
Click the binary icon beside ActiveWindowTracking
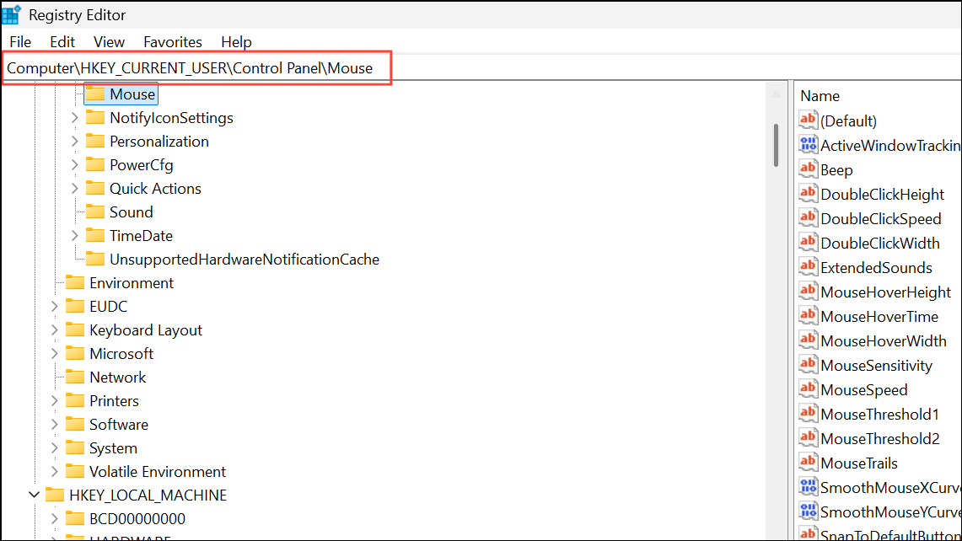[x=808, y=144]
